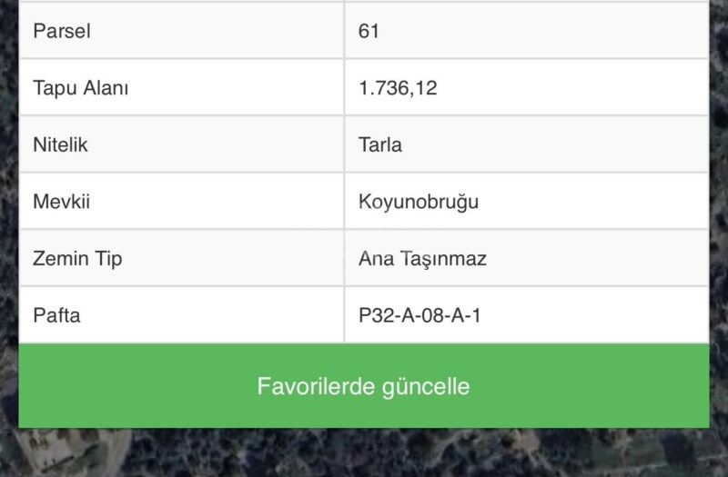The image size is (728, 477).
Task: Click the column divider in the Nitelik row
Action: pyautogui.click(x=344, y=144)
